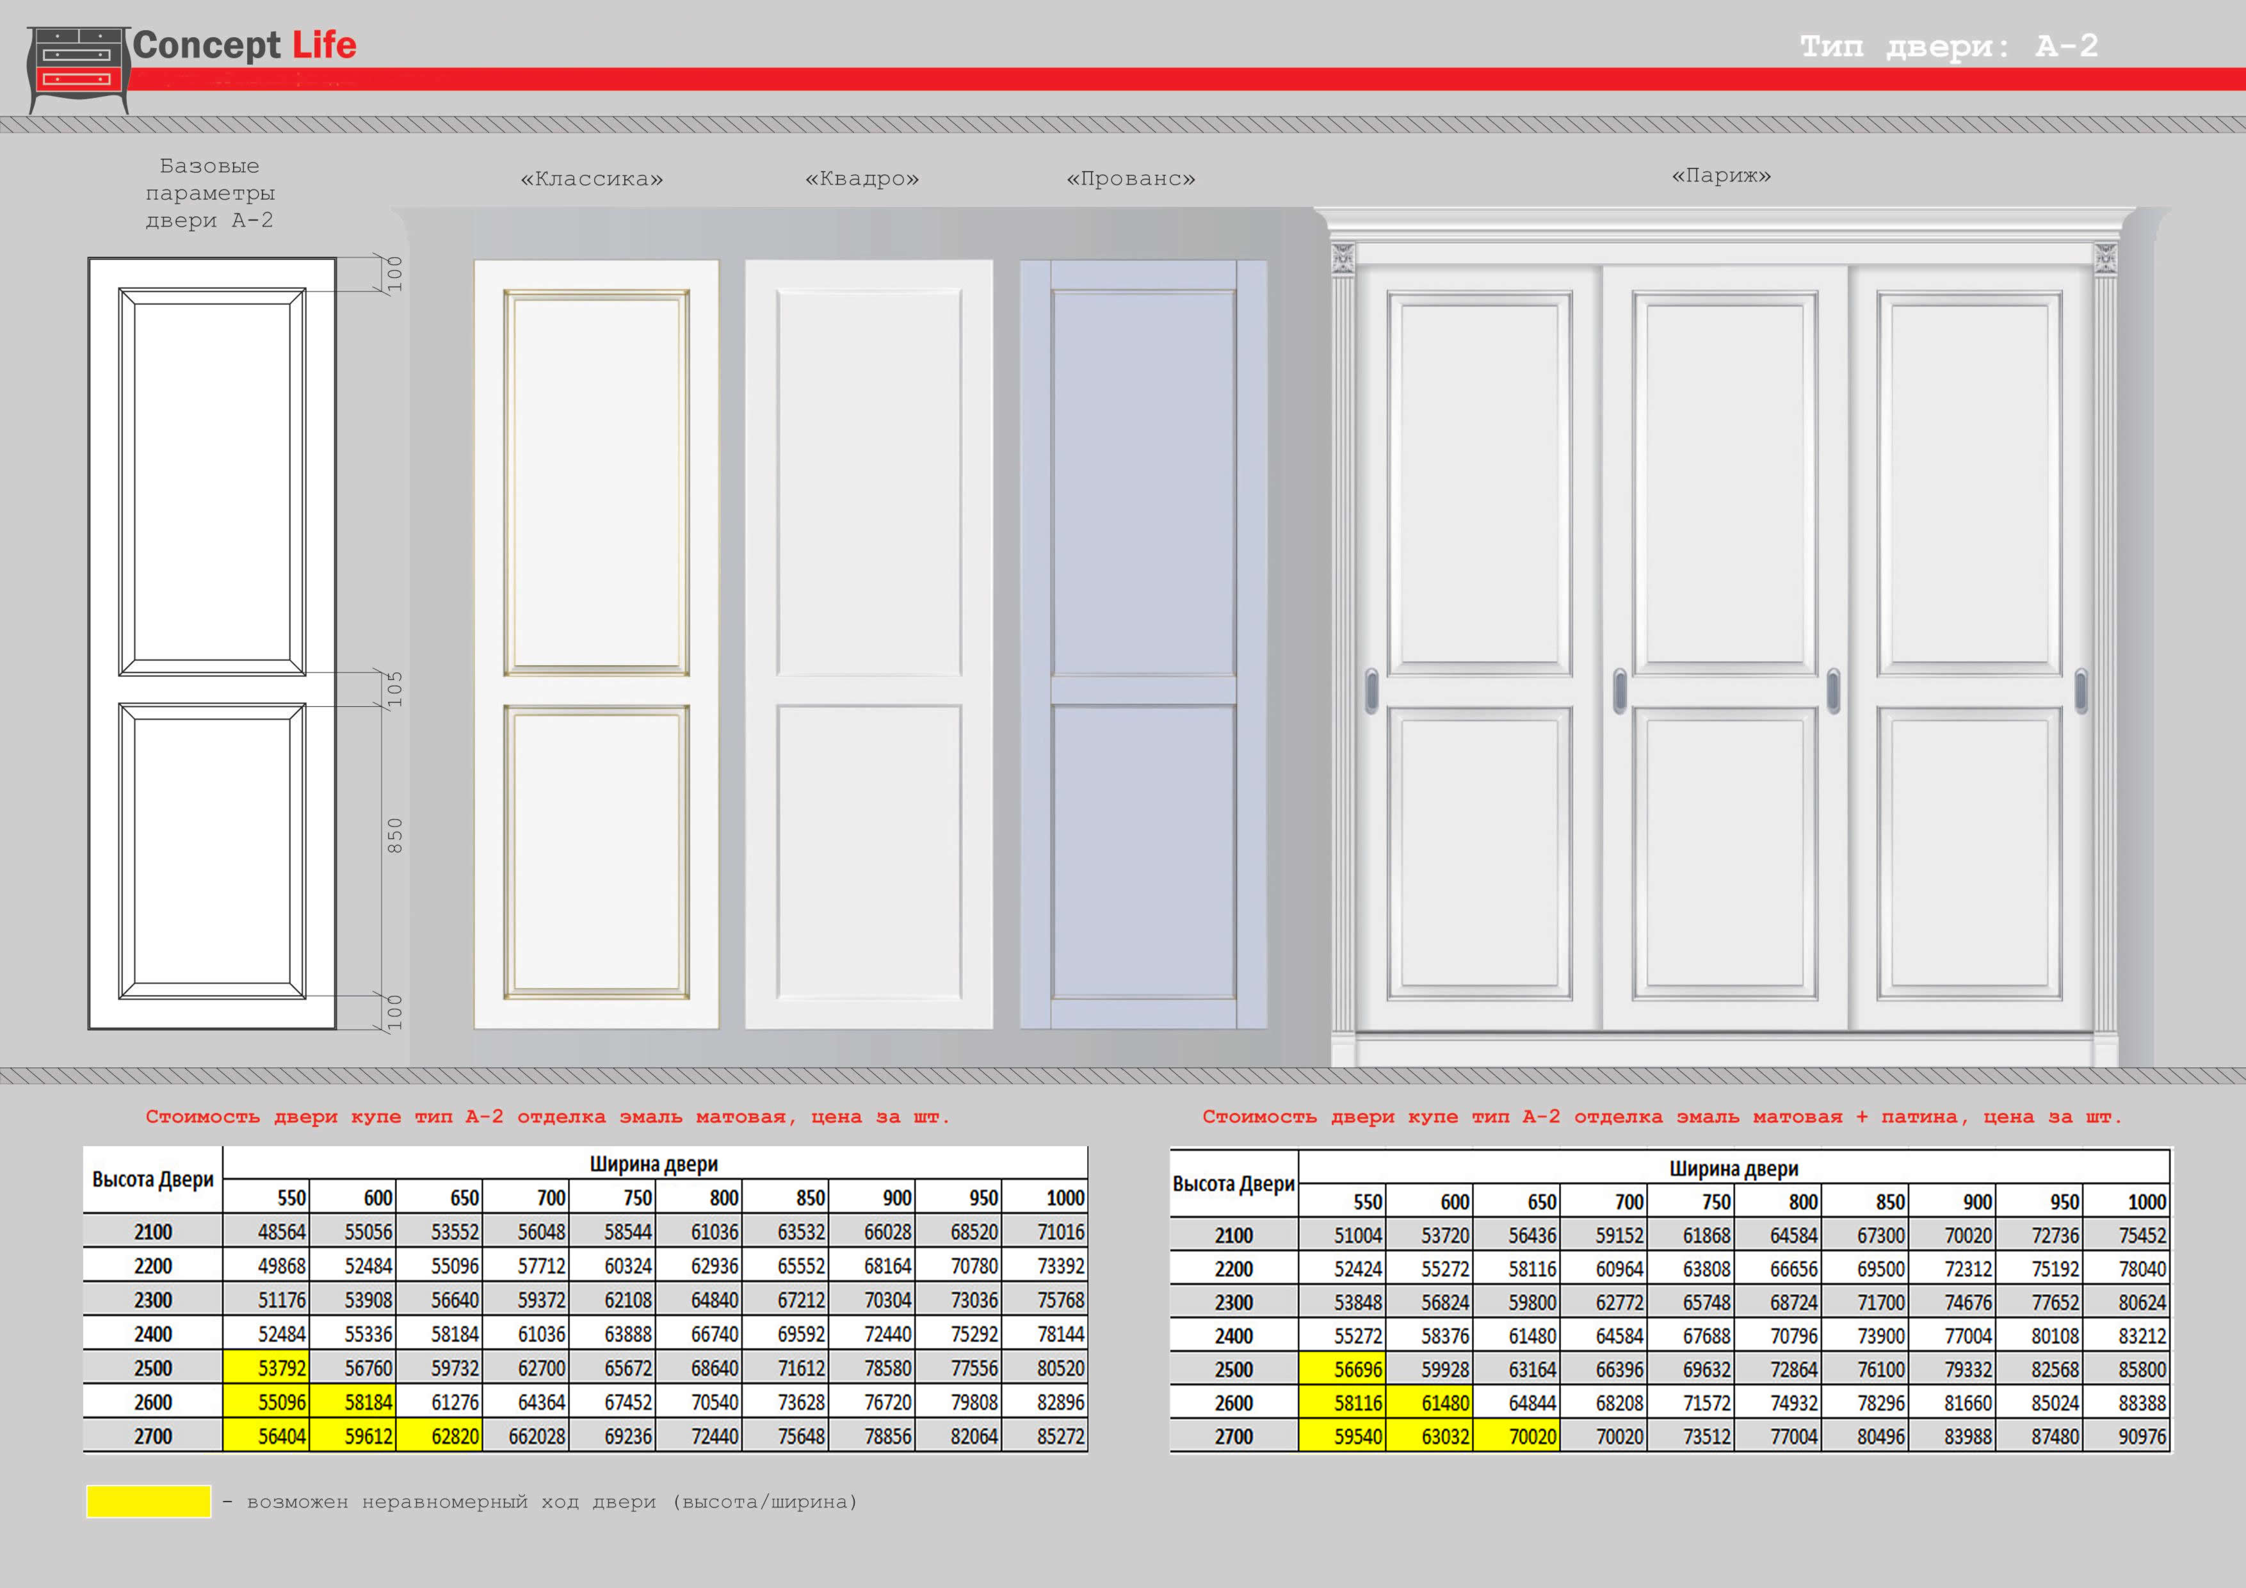
Task: Click yellow cell 62820 in left table
Action: pos(440,1436)
